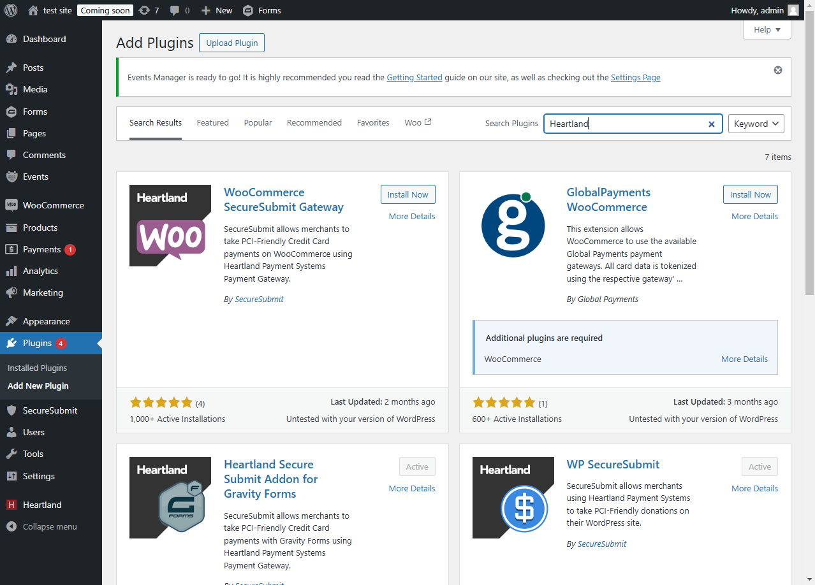Screen dimensions: 815x585
Task: Open the Users sidebar icon
Action: [11, 432]
